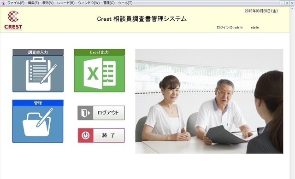Open the 管理 folder-and-pen icon tile
Screen dimensions: 295x179
point(38,124)
